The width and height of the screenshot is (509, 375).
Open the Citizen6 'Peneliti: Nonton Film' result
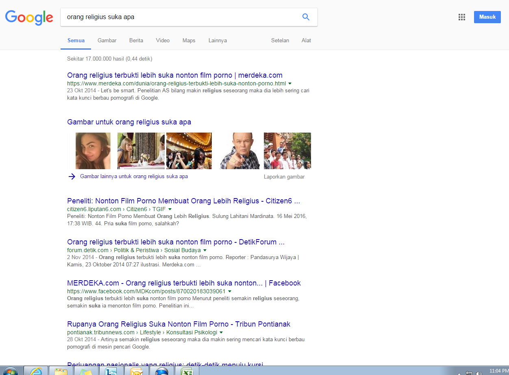pyautogui.click(x=184, y=201)
